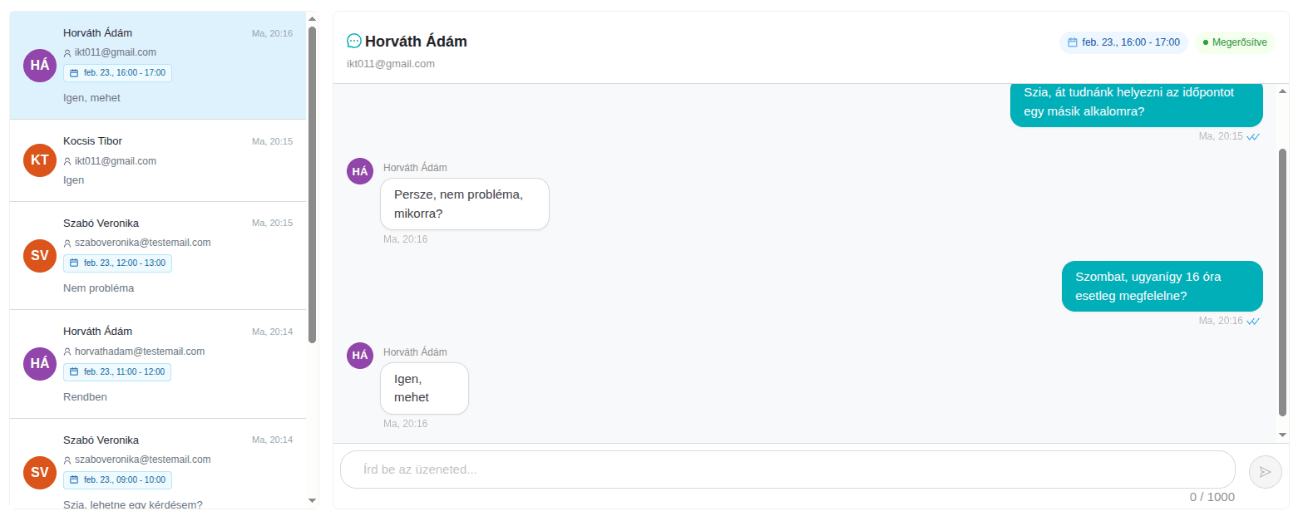Select Horváth Ádám conversation saying 'Rendben'

click(158, 364)
